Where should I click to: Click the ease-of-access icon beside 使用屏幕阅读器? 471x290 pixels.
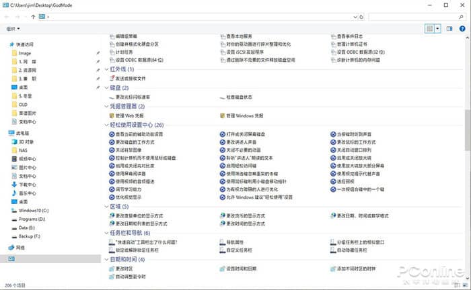112,173
